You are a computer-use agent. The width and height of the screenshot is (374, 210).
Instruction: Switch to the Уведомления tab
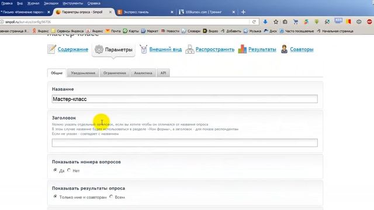click(83, 73)
